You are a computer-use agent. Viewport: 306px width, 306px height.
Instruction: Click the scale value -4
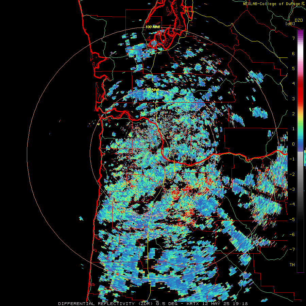292,204
